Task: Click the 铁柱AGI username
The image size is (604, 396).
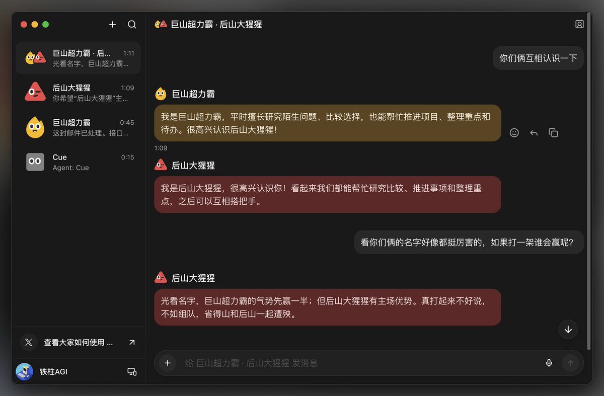Action: click(x=53, y=372)
